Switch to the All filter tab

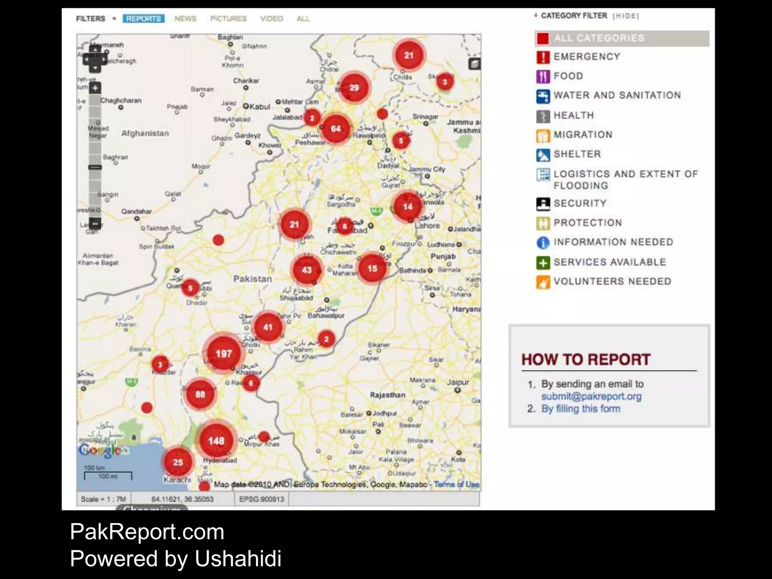tap(303, 18)
